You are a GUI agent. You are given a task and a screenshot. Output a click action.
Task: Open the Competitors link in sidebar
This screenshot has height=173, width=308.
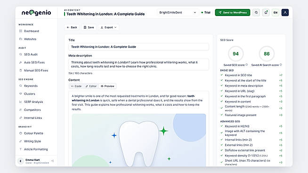[x=32, y=110]
